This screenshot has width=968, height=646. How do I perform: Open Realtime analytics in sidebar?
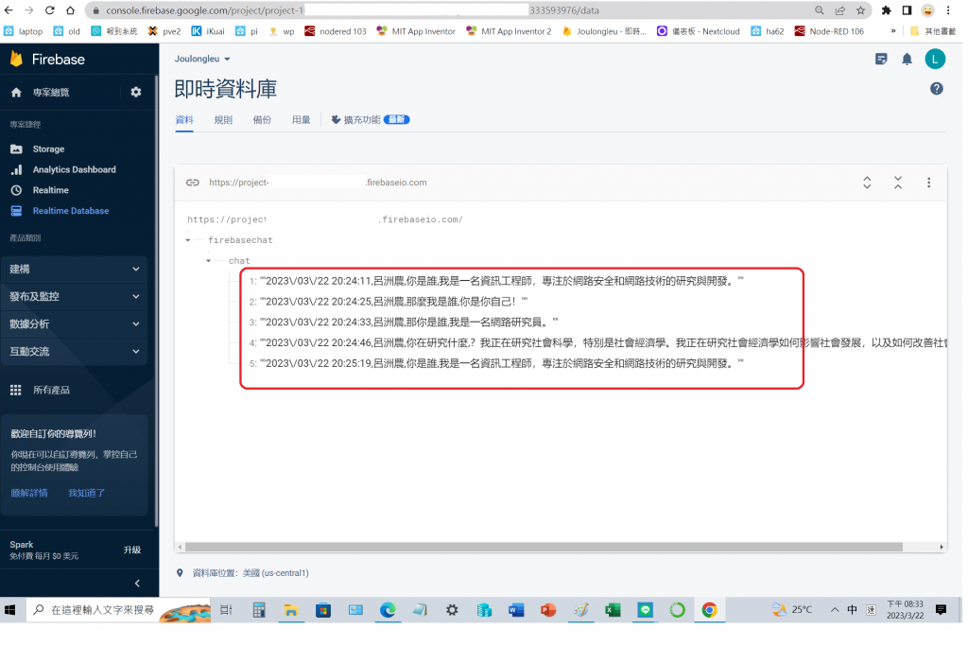coord(51,190)
